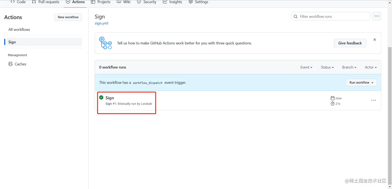Open the Run workflow dropdown
Viewport: 392px width, 189px height.
coord(361,83)
